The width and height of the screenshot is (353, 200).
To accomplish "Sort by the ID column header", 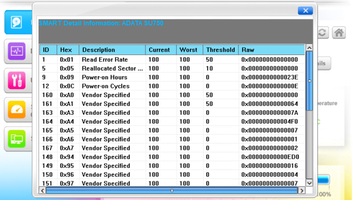I will pos(48,50).
